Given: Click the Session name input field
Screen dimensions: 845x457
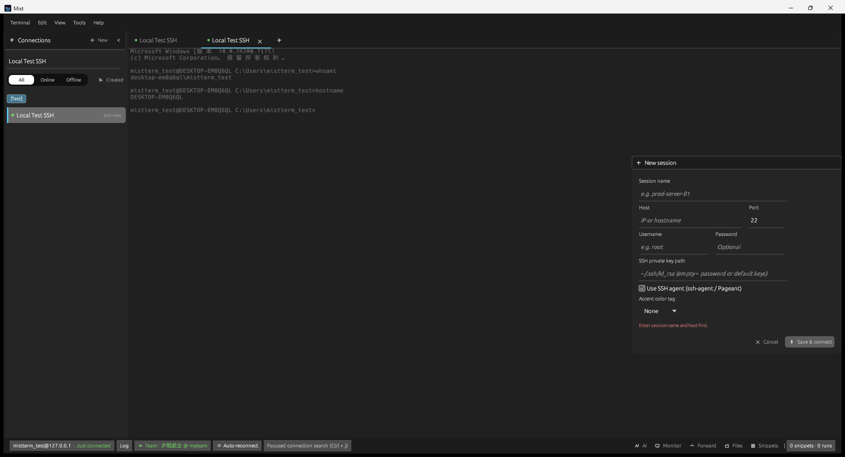Looking at the screenshot, I should point(713,194).
